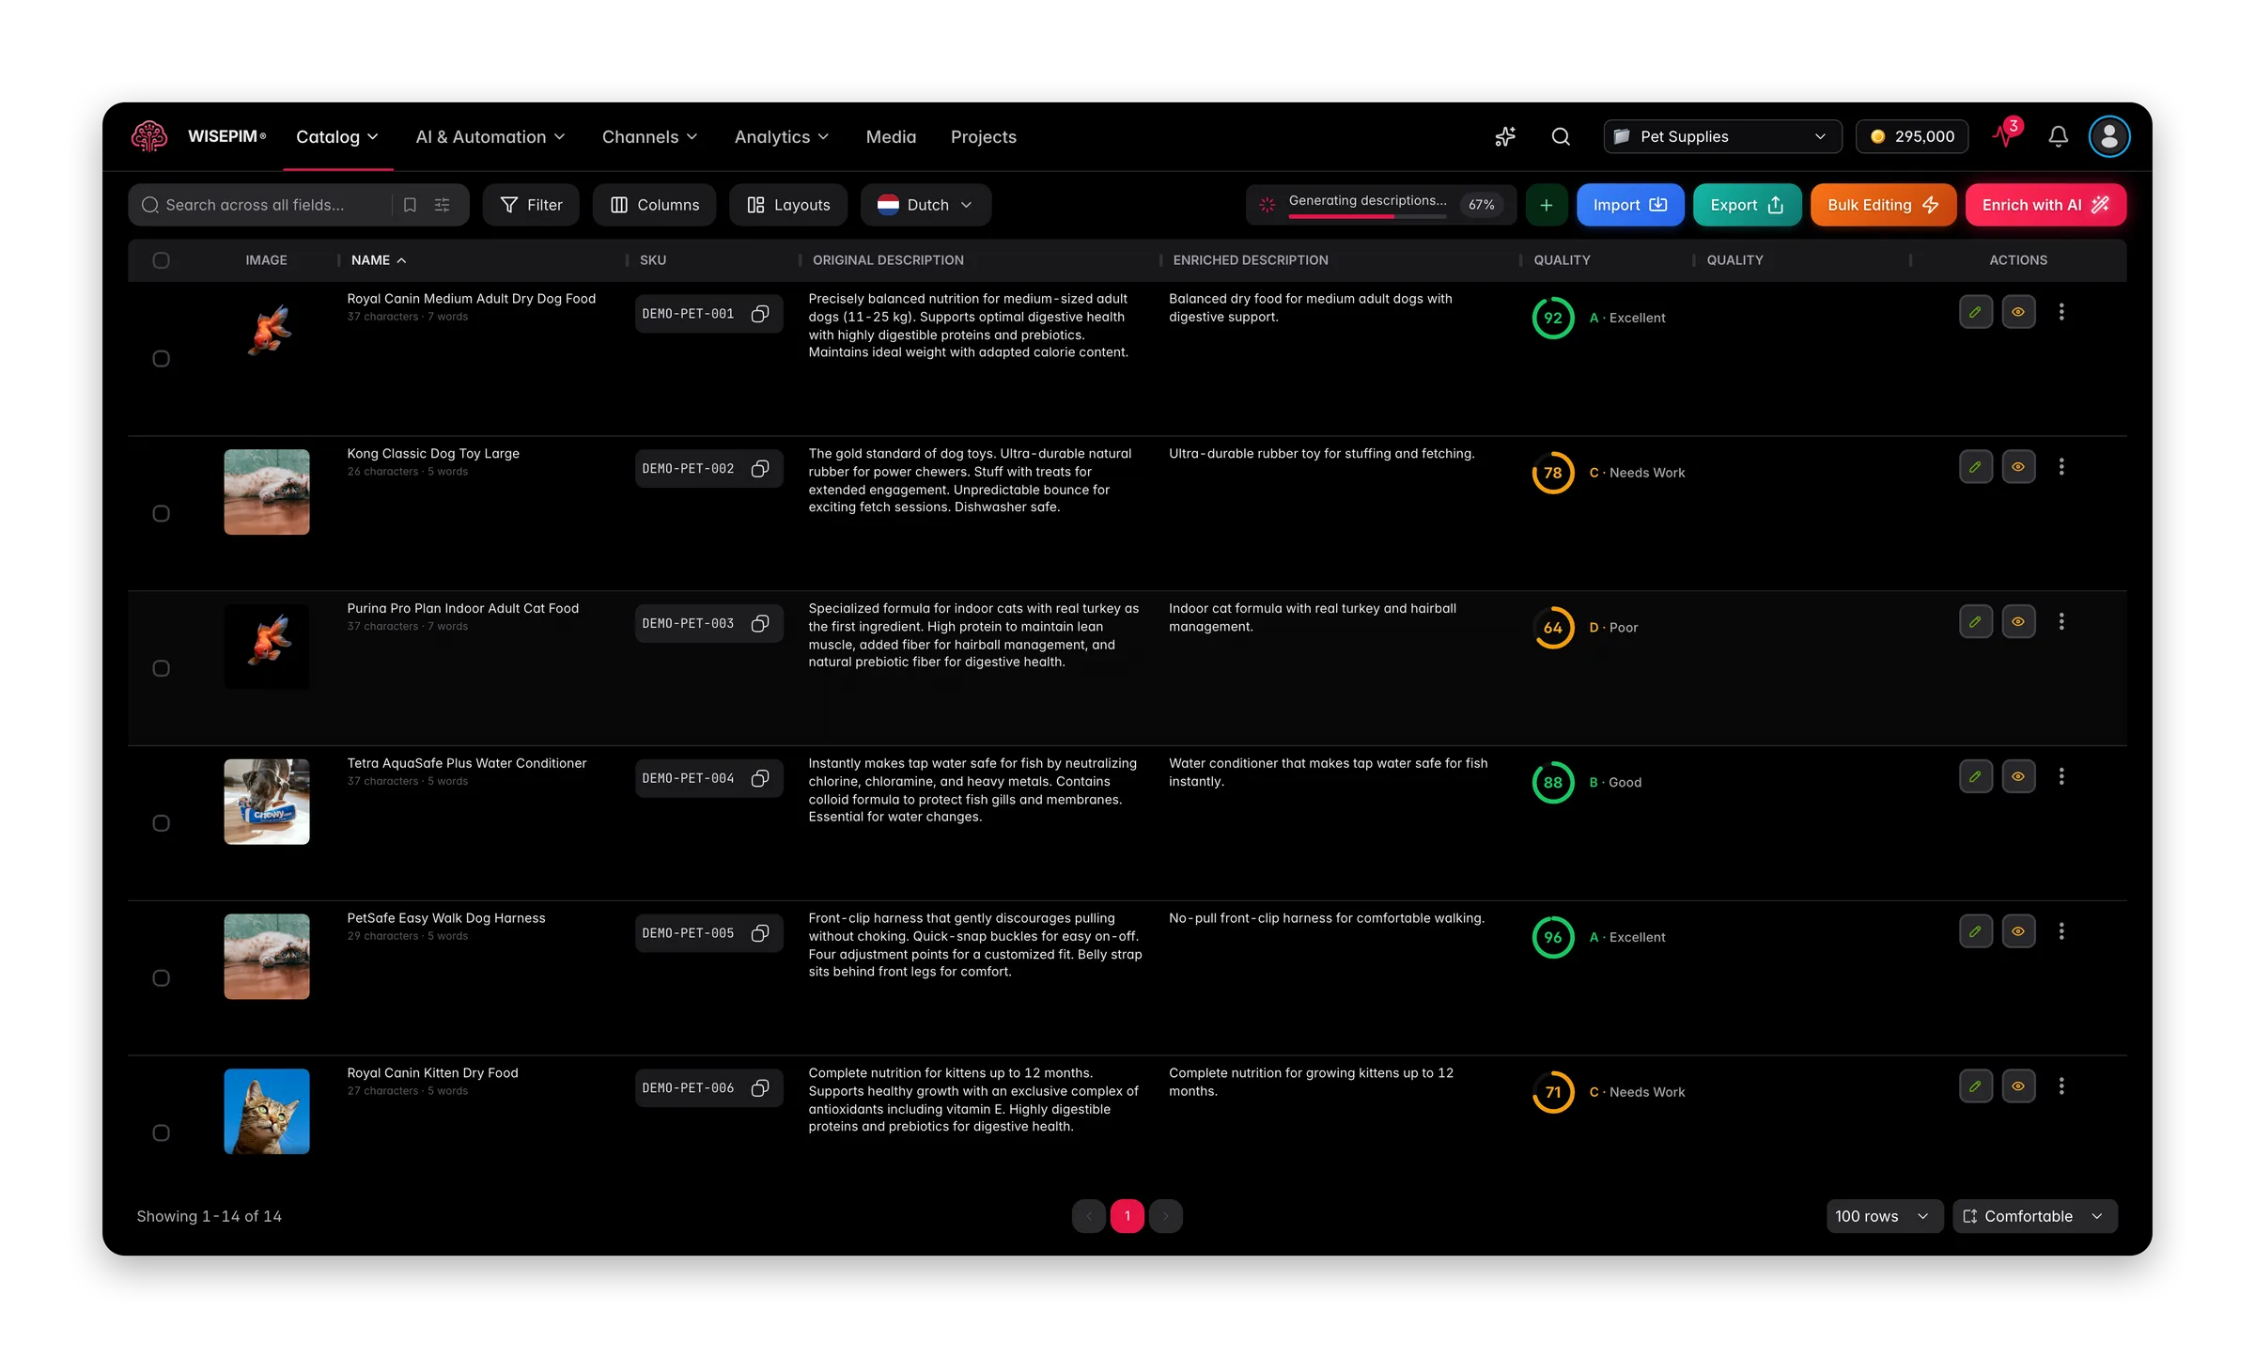Select the Royal Canin Medium Adult row checkbox

[161, 359]
